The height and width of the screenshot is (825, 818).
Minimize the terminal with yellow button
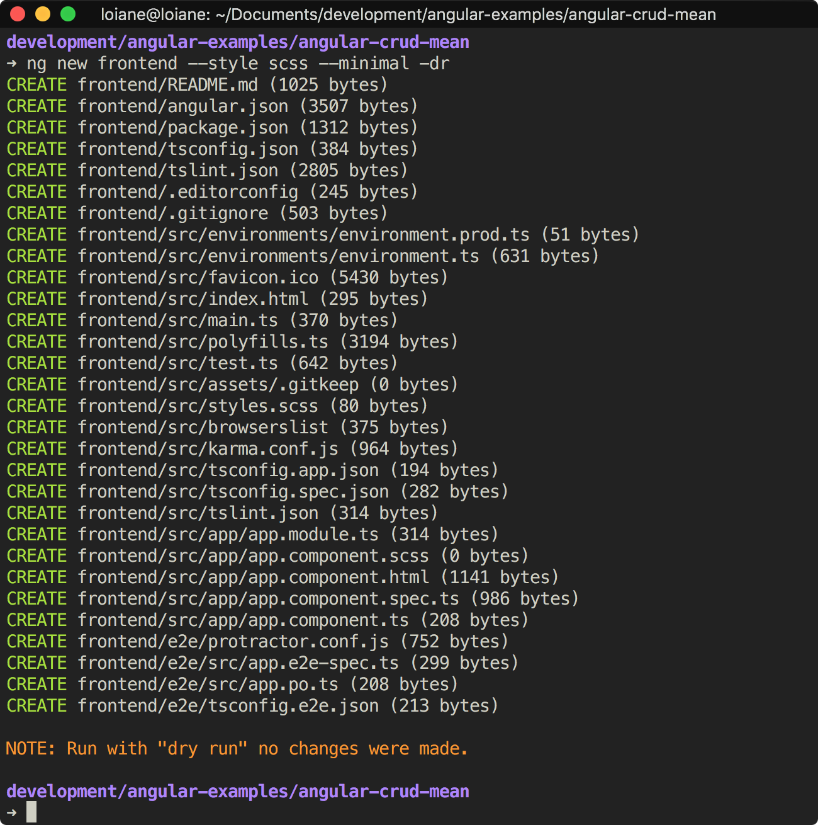click(43, 14)
